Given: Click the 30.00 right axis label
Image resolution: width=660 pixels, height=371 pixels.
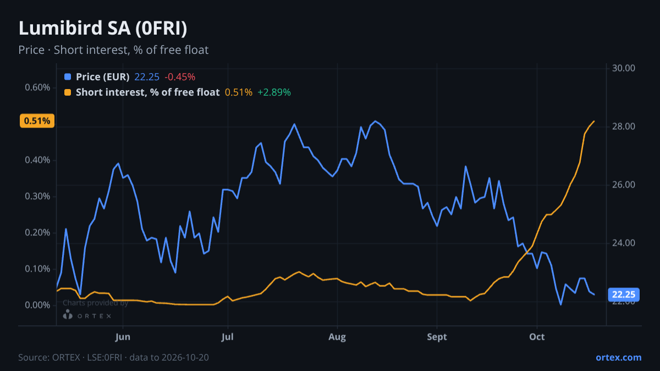Looking at the screenshot, I should click(x=623, y=68).
